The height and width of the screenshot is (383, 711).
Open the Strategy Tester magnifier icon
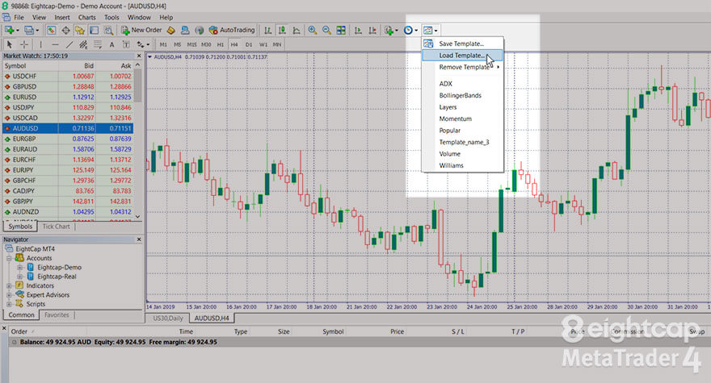pos(108,31)
